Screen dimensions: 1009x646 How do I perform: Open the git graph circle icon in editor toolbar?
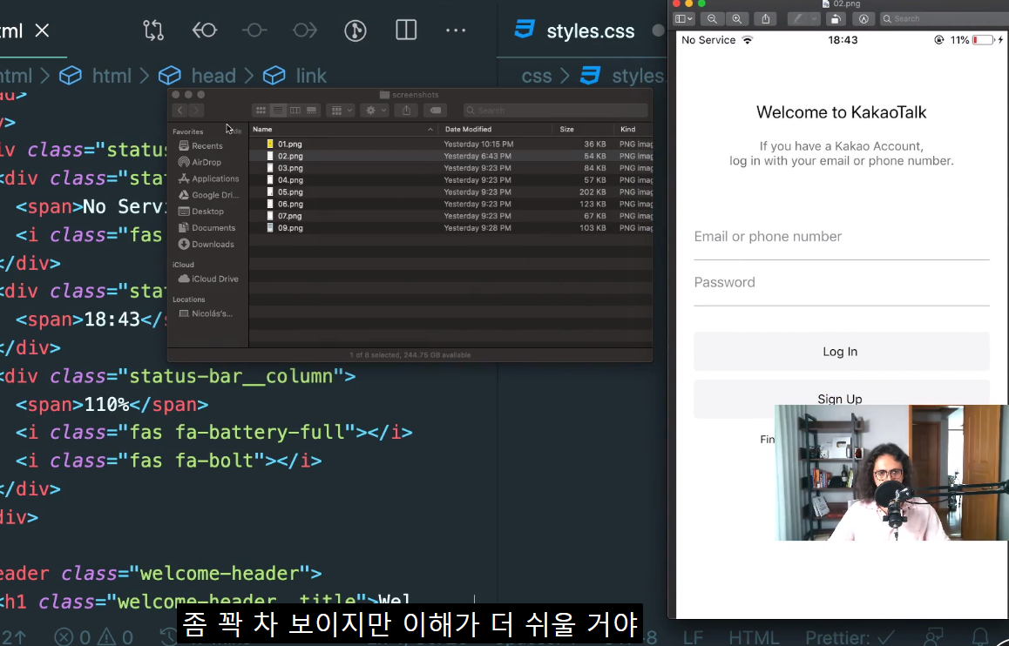356,30
